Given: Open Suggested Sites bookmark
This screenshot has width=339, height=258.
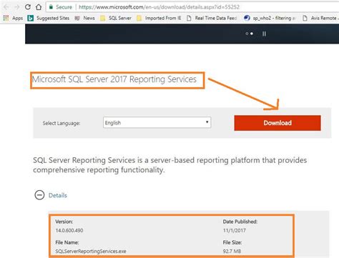Looking at the screenshot, I should 49,18.
